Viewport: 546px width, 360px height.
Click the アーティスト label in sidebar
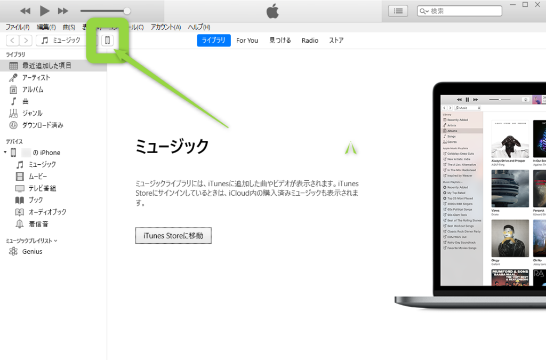point(36,78)
